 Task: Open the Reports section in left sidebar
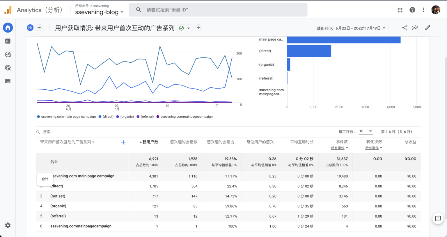point(8,41)
